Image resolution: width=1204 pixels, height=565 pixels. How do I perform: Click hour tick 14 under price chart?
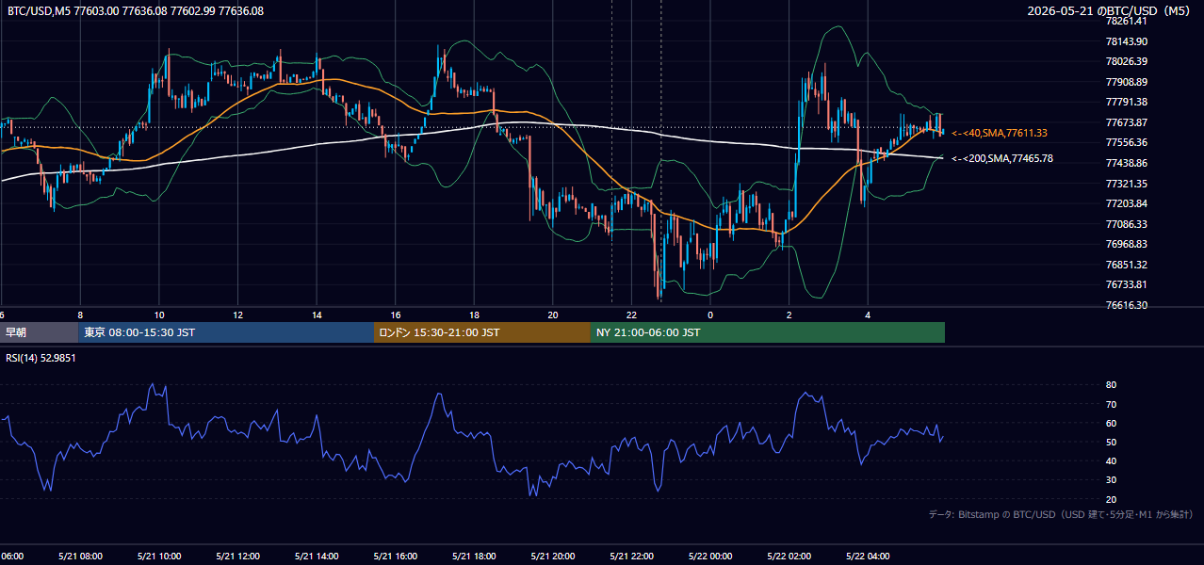coord(317,315)
